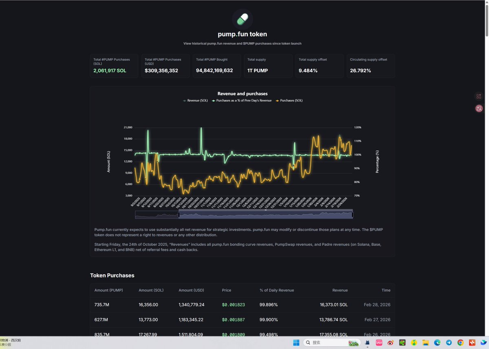
Task: Click the Total #PUMP Purchases (SOL) card
Action: pyautogui.click(x=114, y=66)
